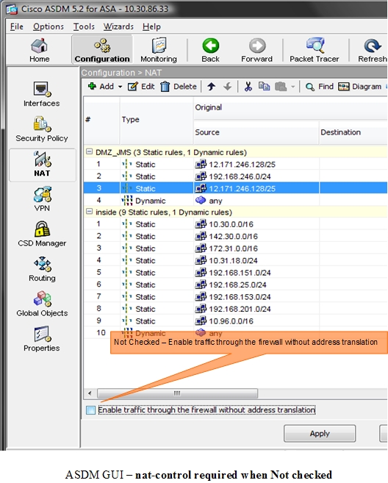Move rule down with arrow
388x483 pixels.
coord(227,87)
